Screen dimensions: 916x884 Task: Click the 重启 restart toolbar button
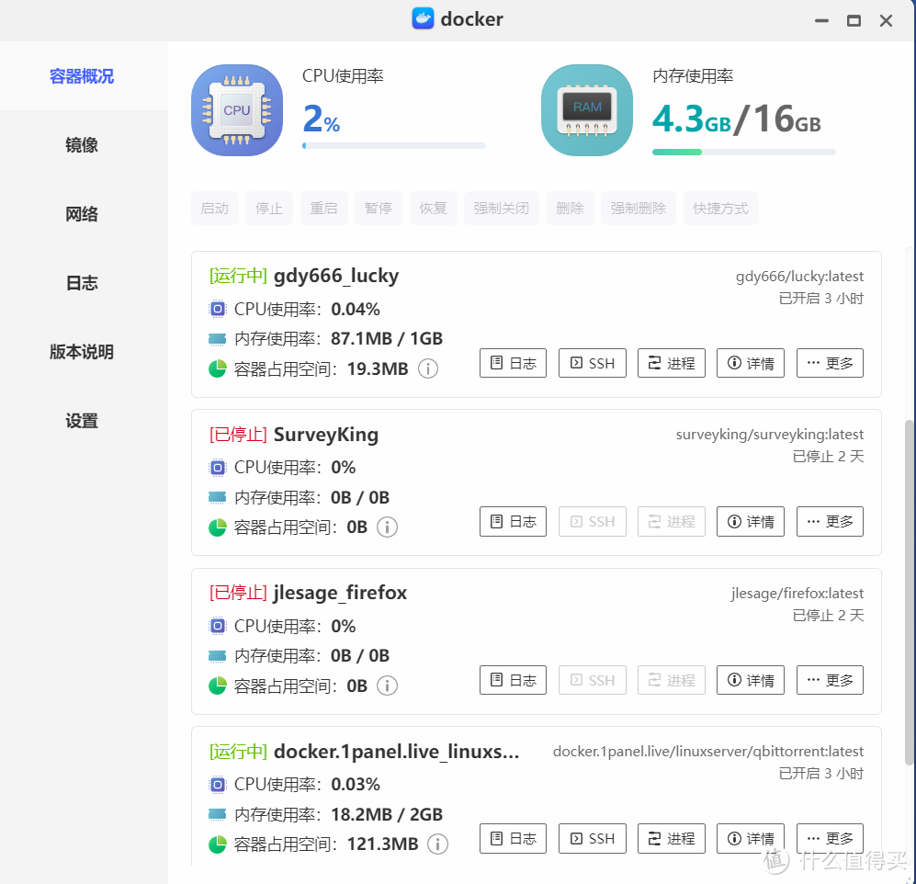tap(323, 208)
